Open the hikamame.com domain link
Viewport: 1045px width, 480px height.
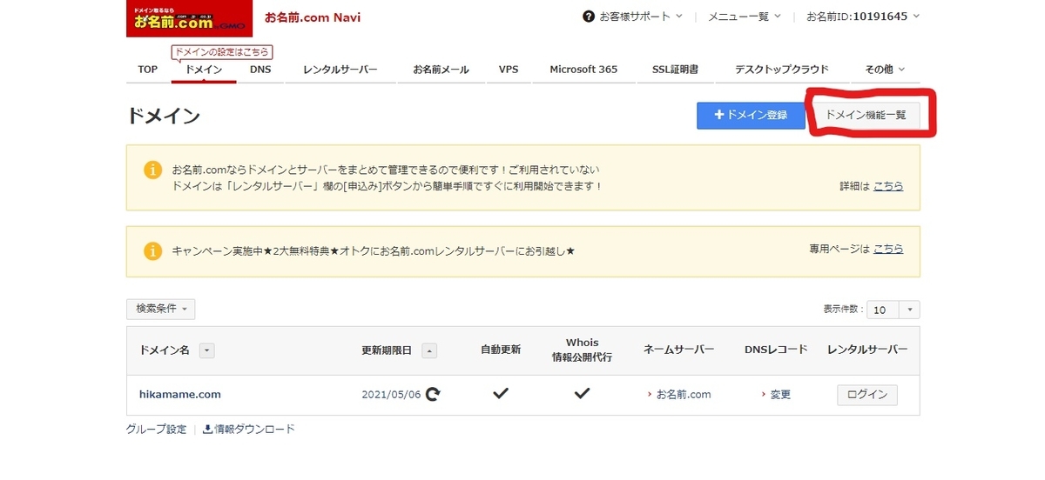[180, 394]
